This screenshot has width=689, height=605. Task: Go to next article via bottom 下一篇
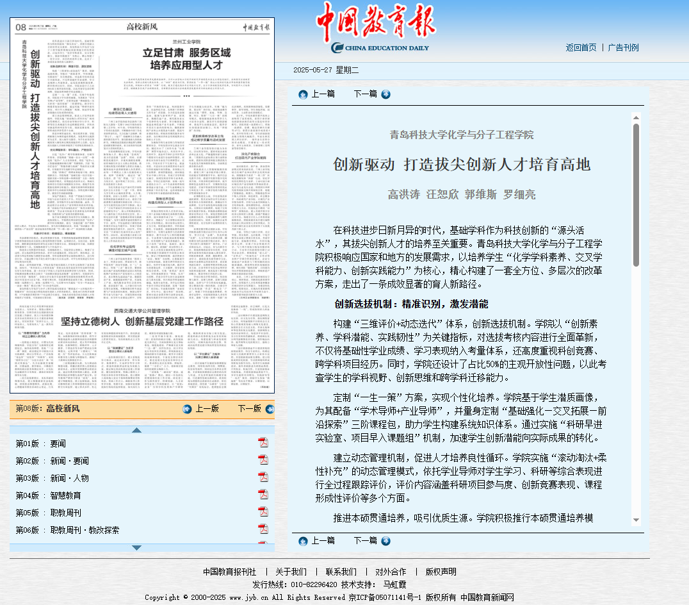tap(365, 541)
